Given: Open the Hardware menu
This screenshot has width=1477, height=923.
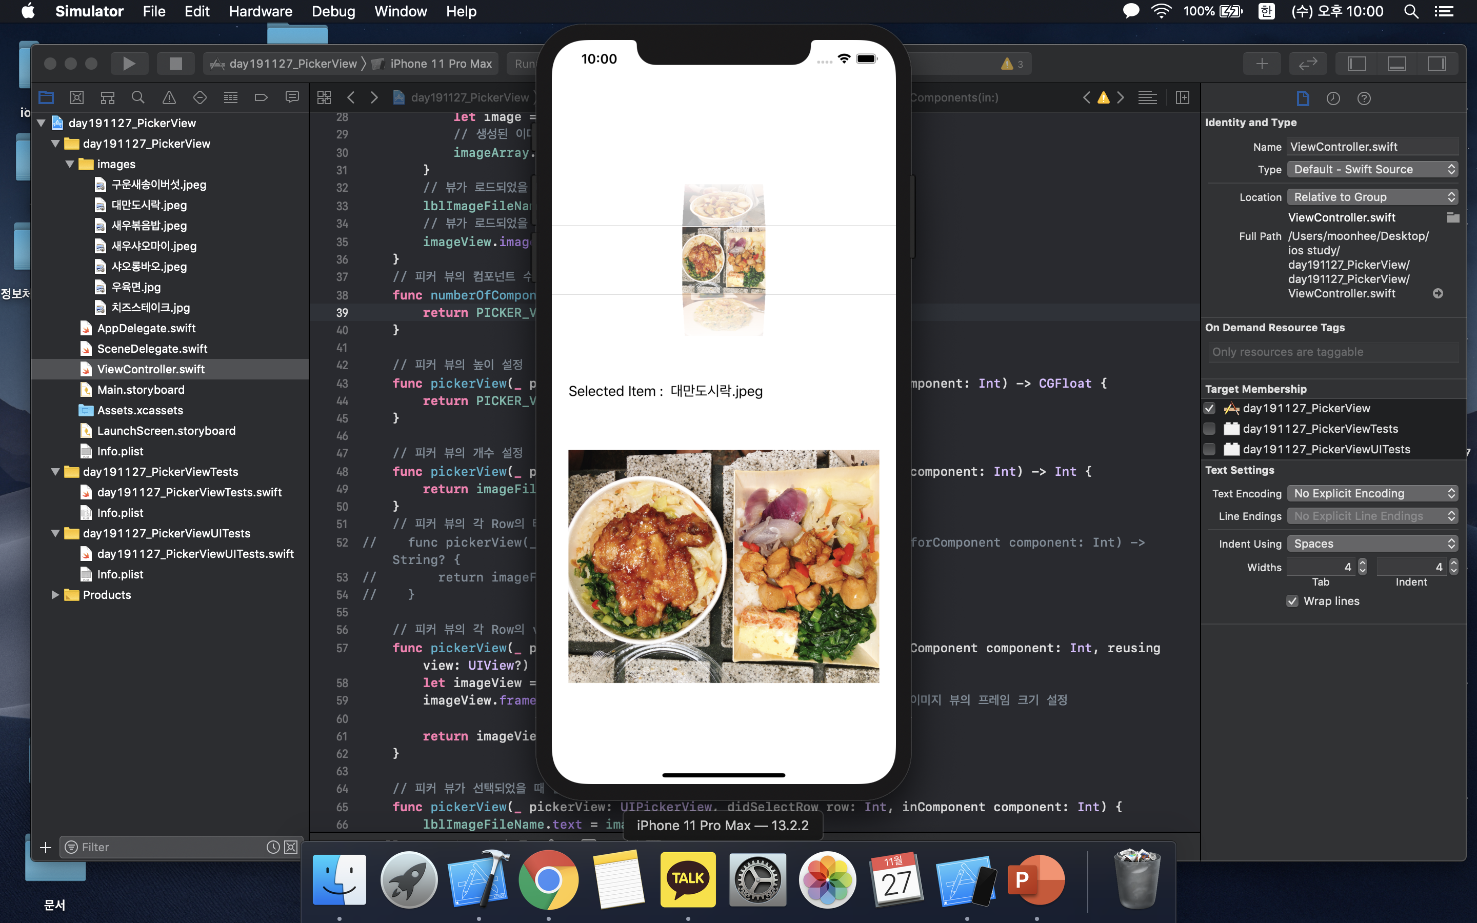Looking at the screenshot, I should 260,11.
